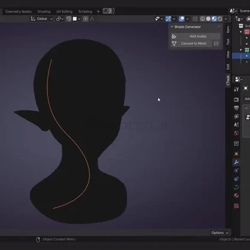
Task: Toggle the snapping magnet
Action: (x=69, y=19)
